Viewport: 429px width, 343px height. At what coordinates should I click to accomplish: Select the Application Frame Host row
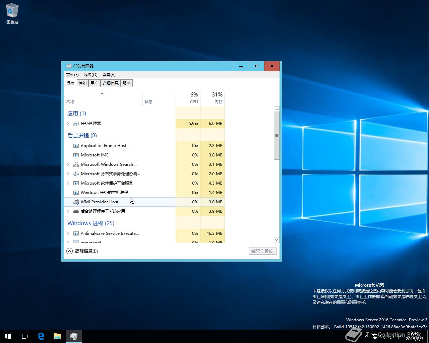[x=144, y=146]
